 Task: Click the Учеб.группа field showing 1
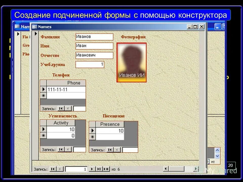point(90,65)
